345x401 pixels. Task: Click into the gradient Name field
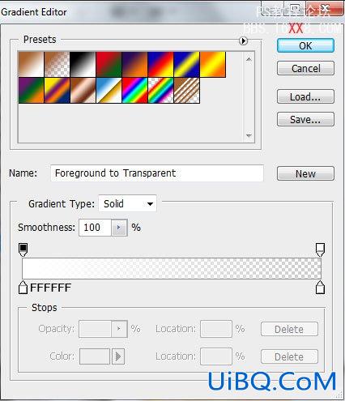pos(157,173)
